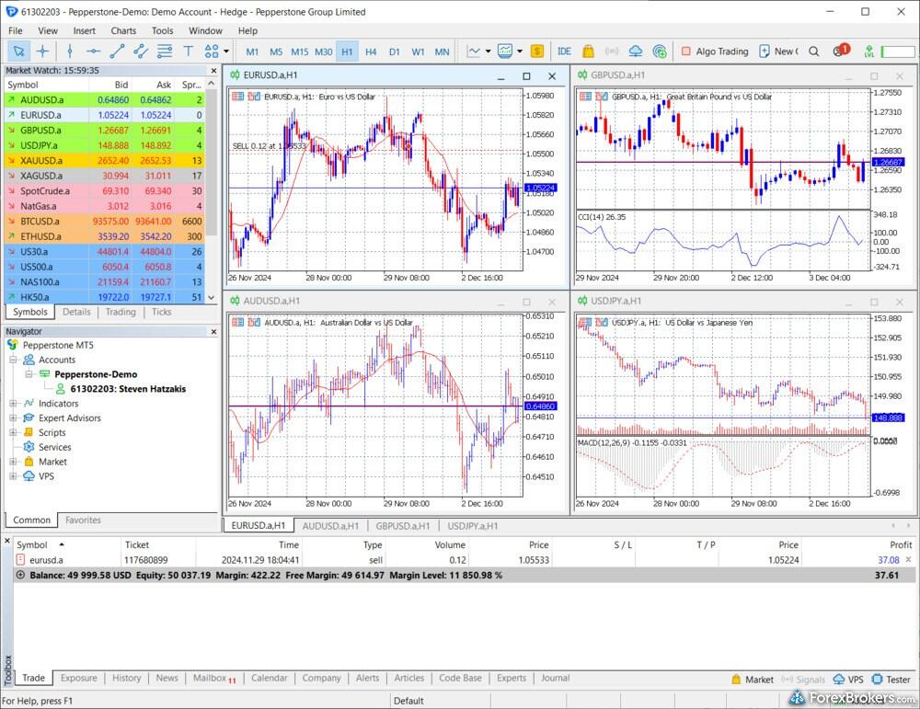
Task: Click the search magnifier icon
Action: (x=813, y=51)
